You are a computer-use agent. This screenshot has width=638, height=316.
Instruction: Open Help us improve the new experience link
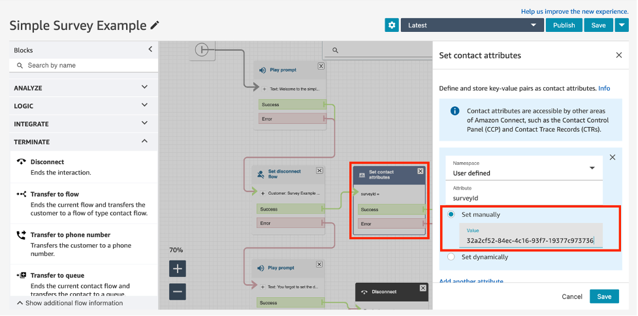(575, 11)
